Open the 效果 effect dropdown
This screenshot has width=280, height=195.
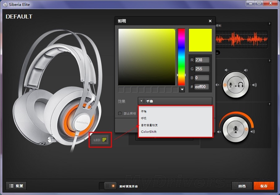pos(175,101)
